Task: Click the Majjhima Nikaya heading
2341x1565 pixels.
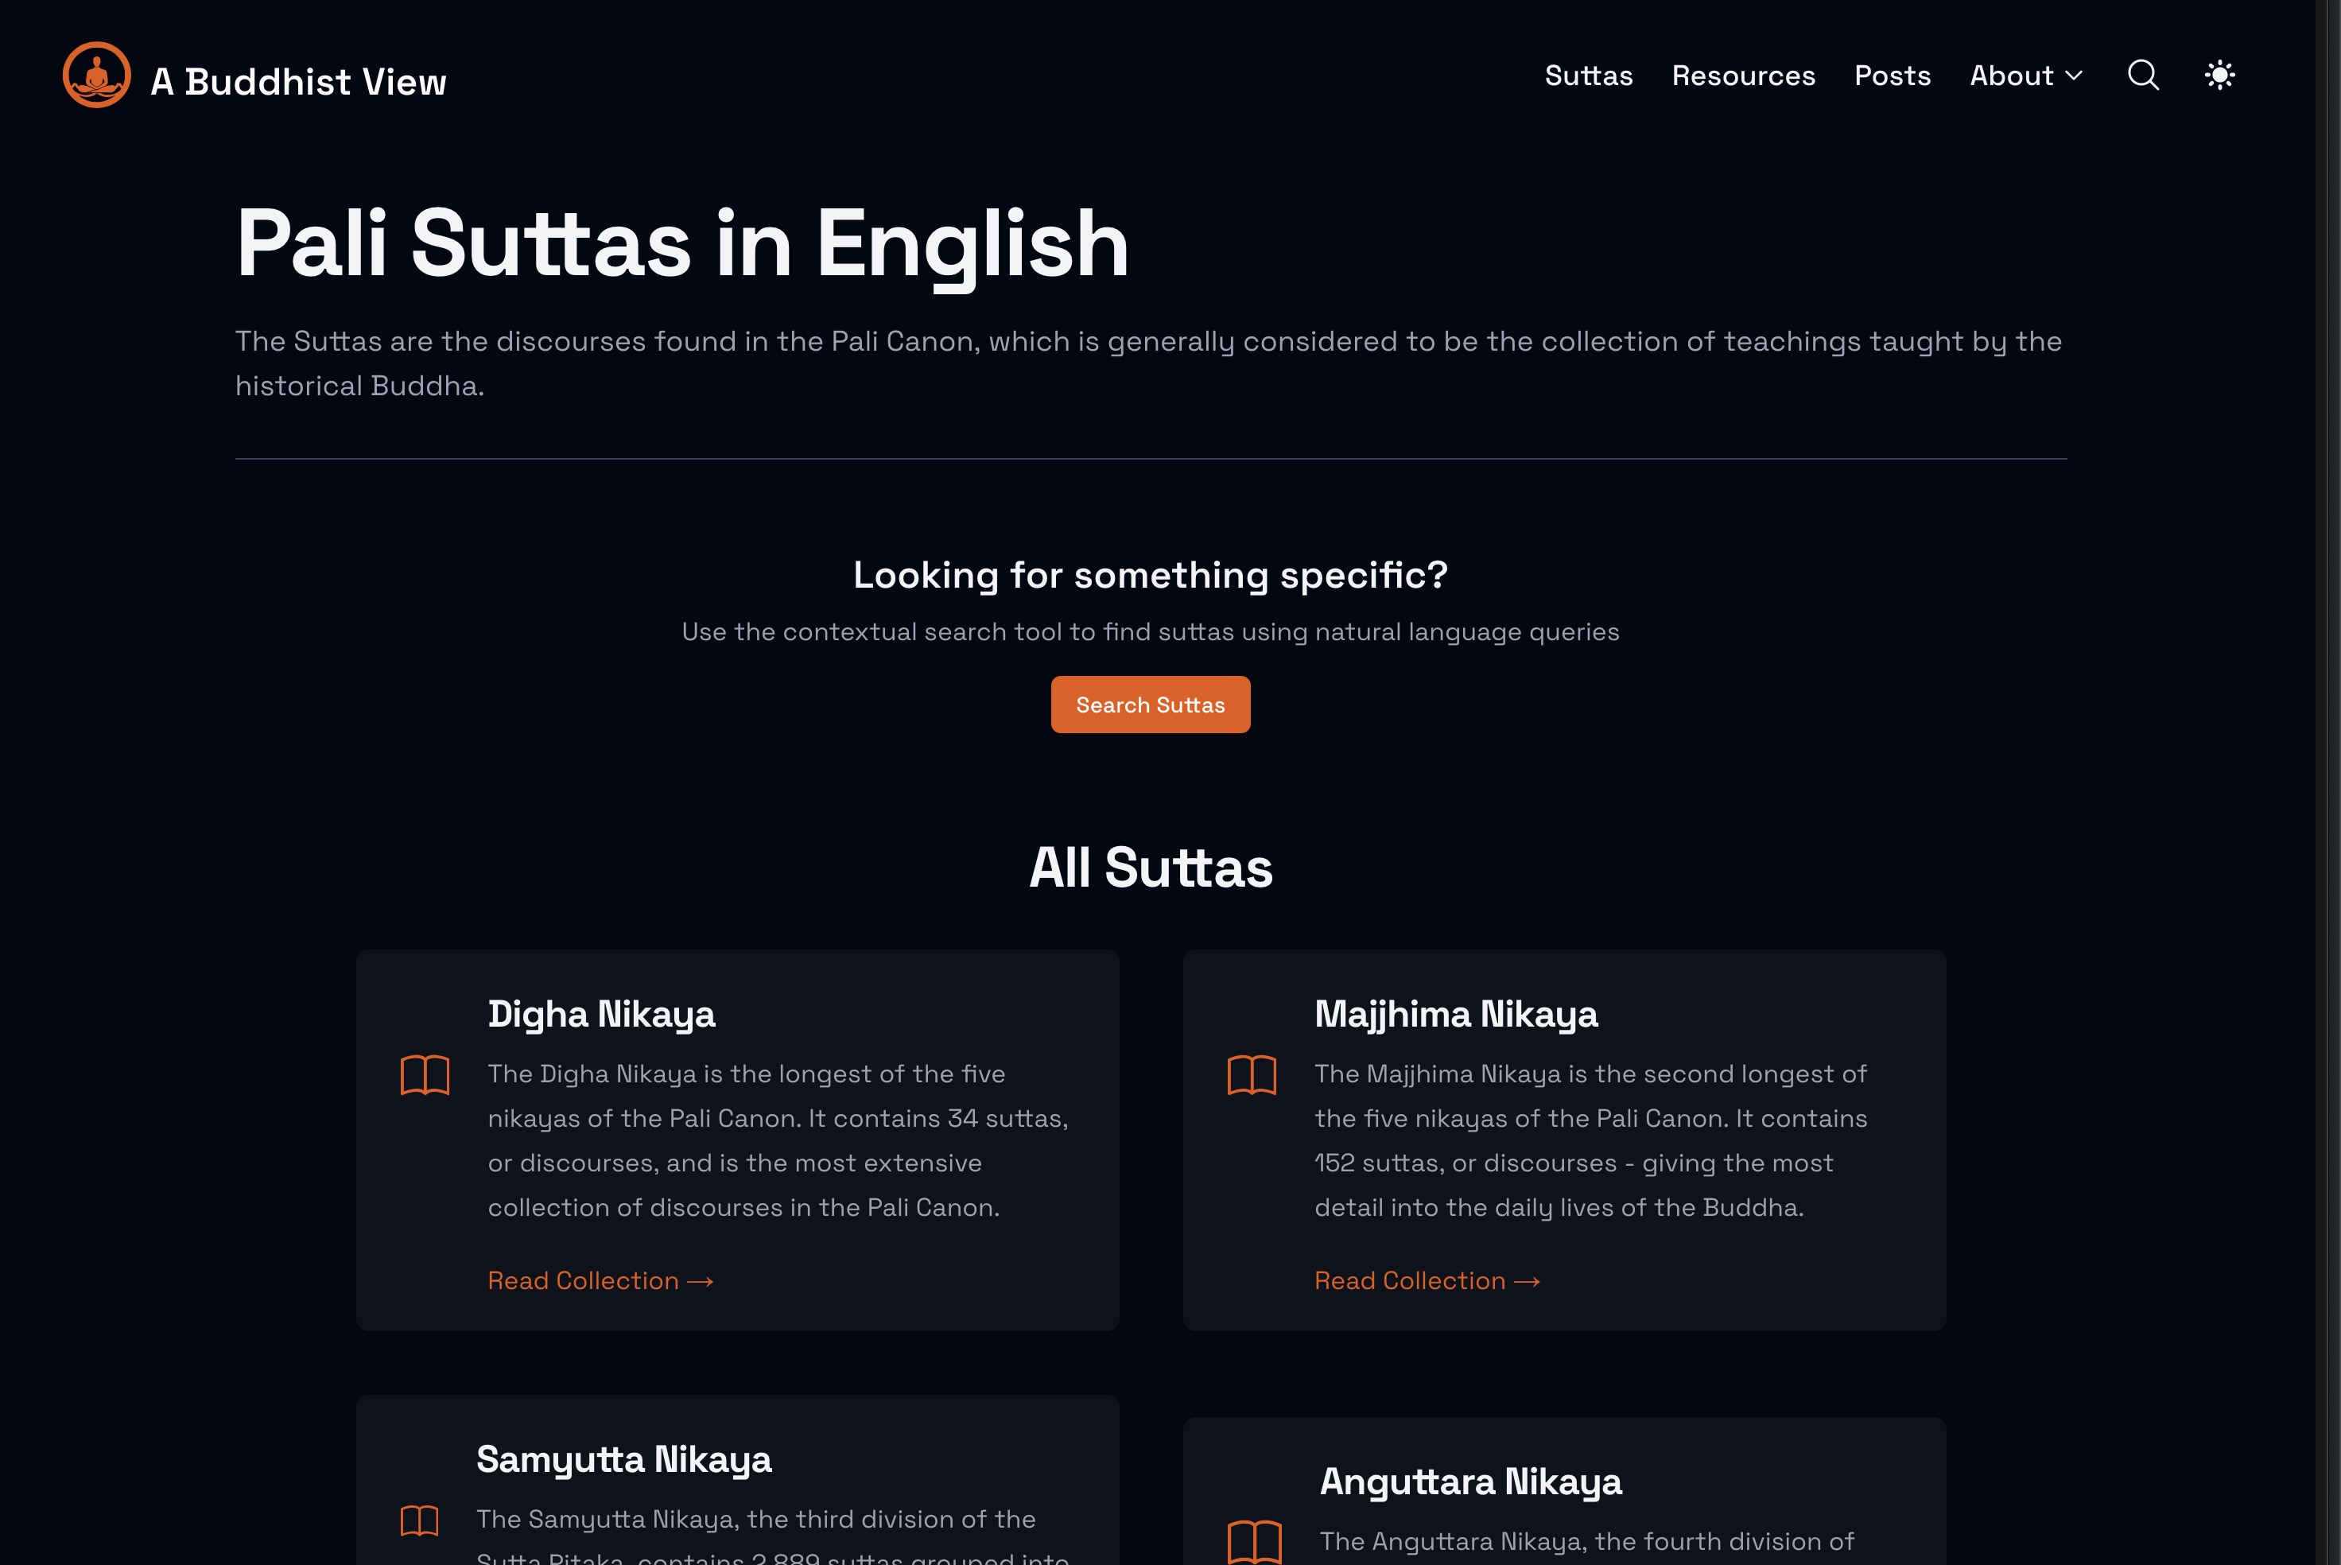Action: [x=1456, y=1013]
